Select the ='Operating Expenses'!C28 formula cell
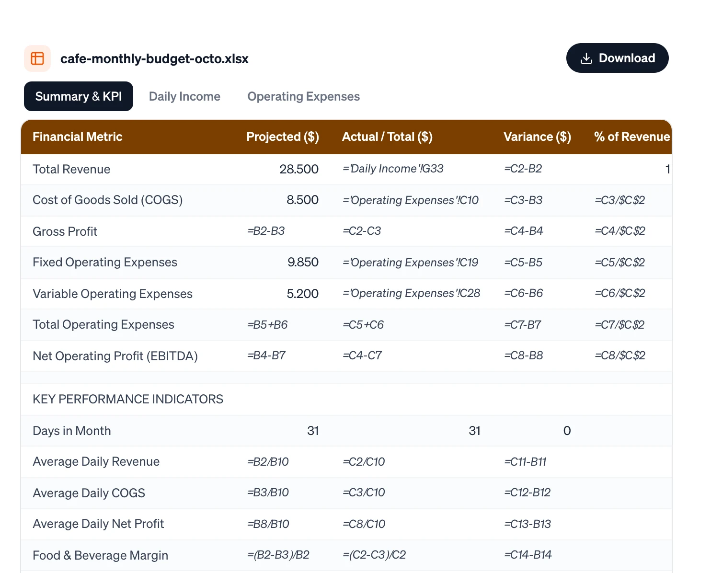 tap(411, 293)
